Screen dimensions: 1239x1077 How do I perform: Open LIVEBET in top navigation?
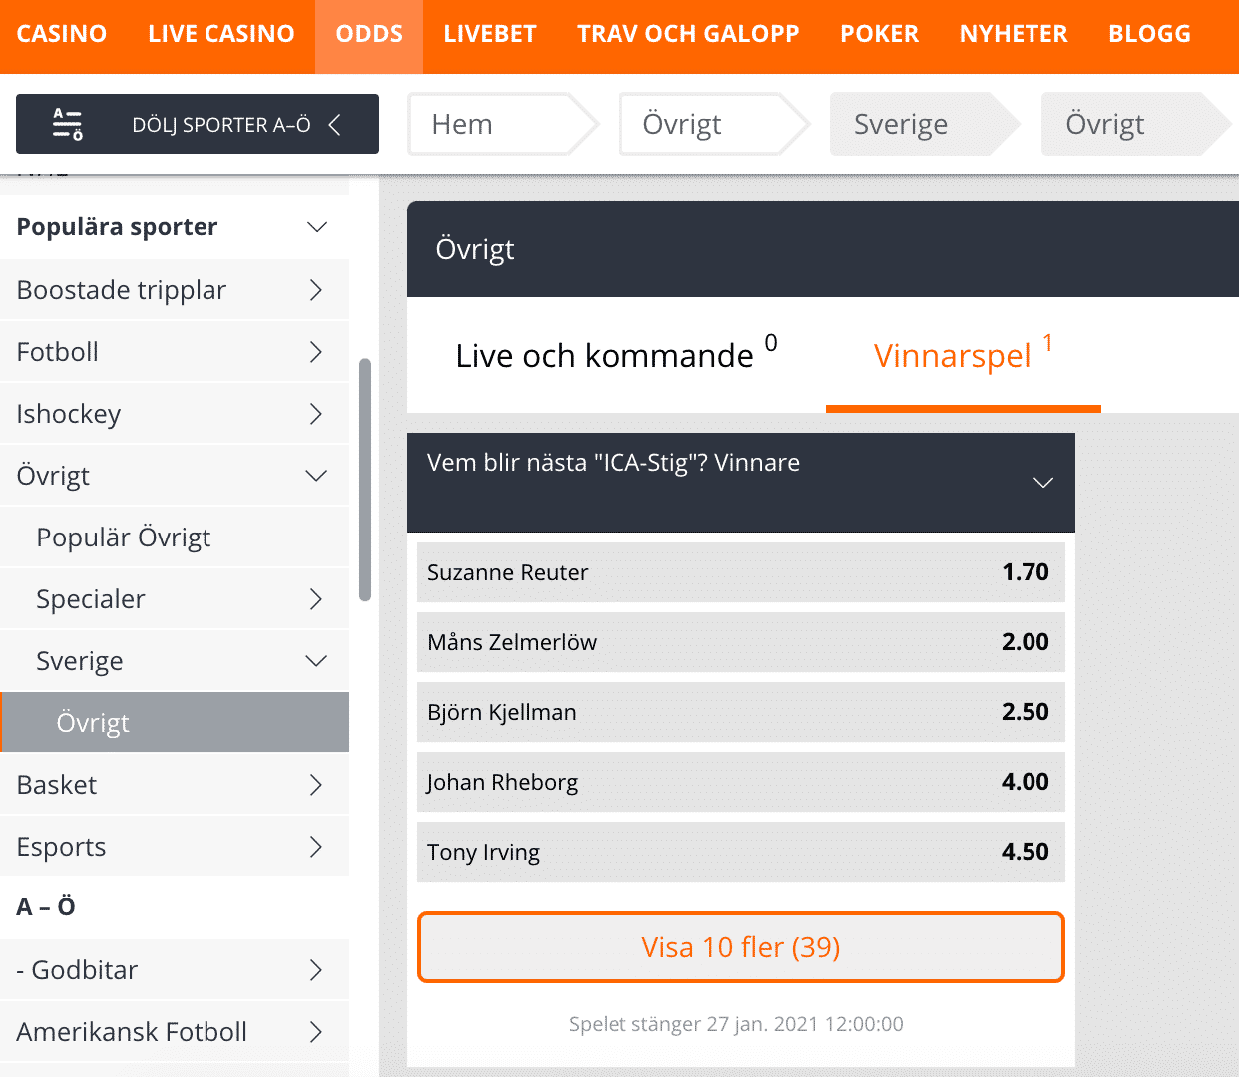[490, 34]
